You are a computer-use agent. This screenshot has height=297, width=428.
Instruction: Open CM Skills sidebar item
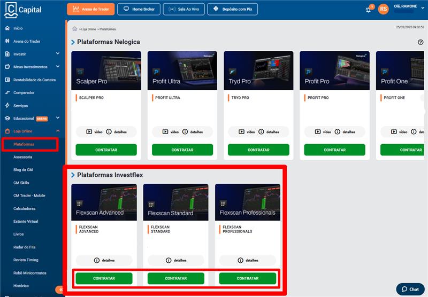pos(21,183)
